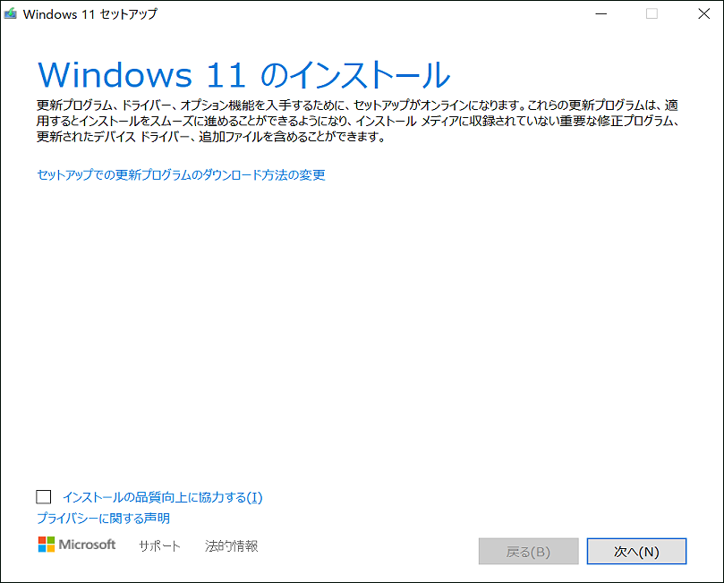Image resolution: width=724 pixels, height=583 pixels.
Task: Click the yellow square of the Microsoft logo
Action: coord(51,548)
